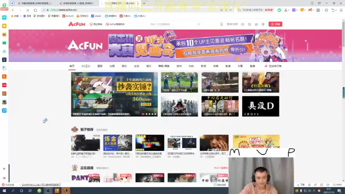
Task: Click the AcFun search input field
Action: (172, 24)
